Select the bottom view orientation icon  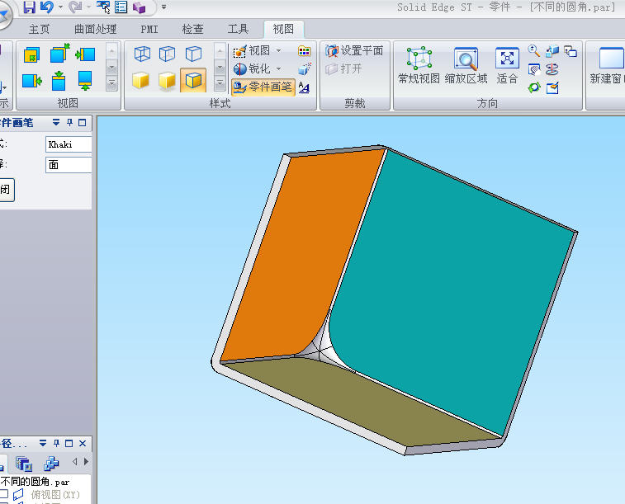(85, 81)
